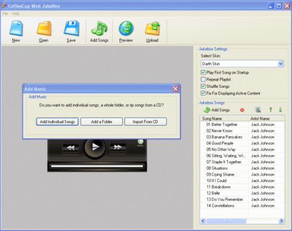
Task: Select song 07 Staple It Together
Action: coord(224,162)
